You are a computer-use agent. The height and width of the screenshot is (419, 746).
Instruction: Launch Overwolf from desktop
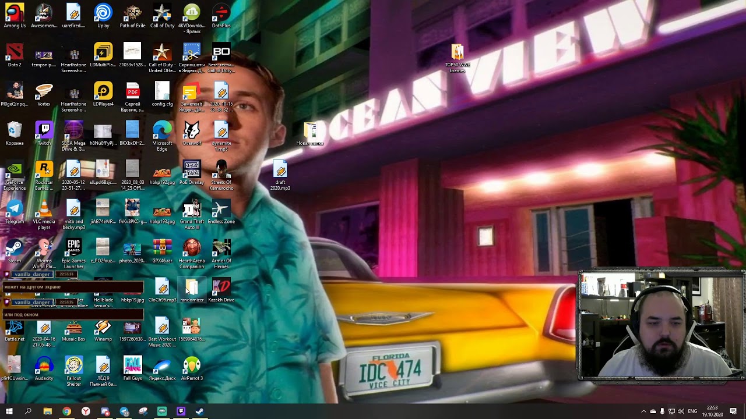point(192,133)
